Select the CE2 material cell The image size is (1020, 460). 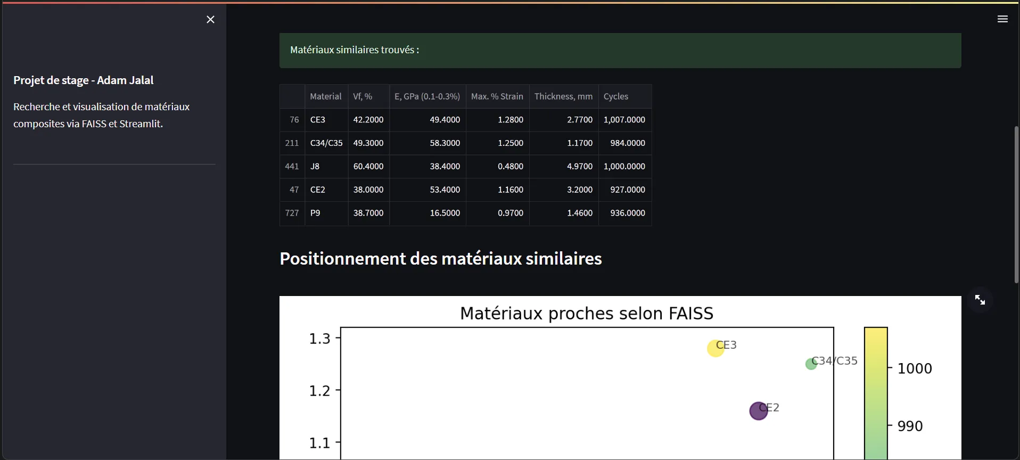326,190
